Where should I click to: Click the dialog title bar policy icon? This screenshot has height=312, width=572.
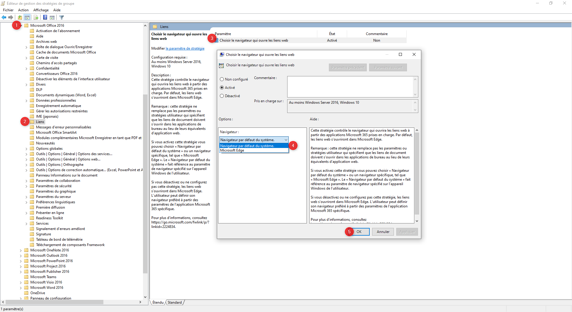pos(222,55)
